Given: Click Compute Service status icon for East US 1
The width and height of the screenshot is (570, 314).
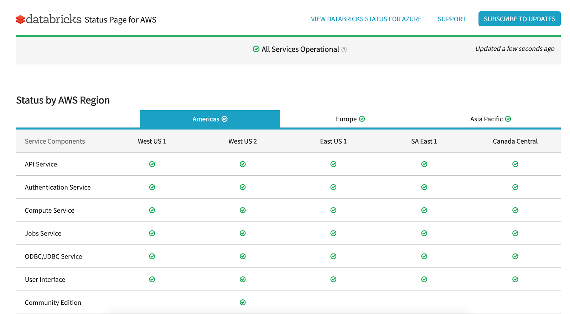Looking at the screenshot, I should (x=333, y=210).
